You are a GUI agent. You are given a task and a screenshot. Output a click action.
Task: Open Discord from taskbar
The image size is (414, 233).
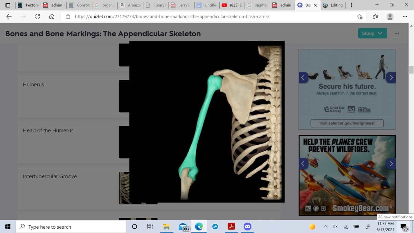(247, 227)
